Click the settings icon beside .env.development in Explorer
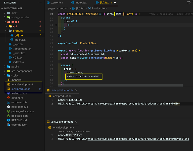 (9, 84)
